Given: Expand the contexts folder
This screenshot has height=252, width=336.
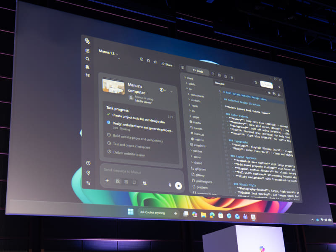Looking at the screenshot, I should [x=194, y=100].
